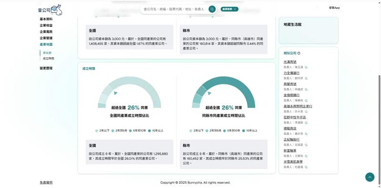Click magnifier icon under 興榮商號 owner row
The image size is (381, 188).
(x=306, y=89)
